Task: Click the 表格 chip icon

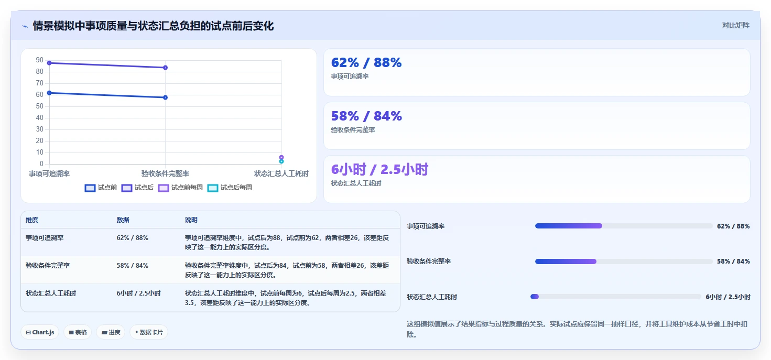Action: pos(71,332)
